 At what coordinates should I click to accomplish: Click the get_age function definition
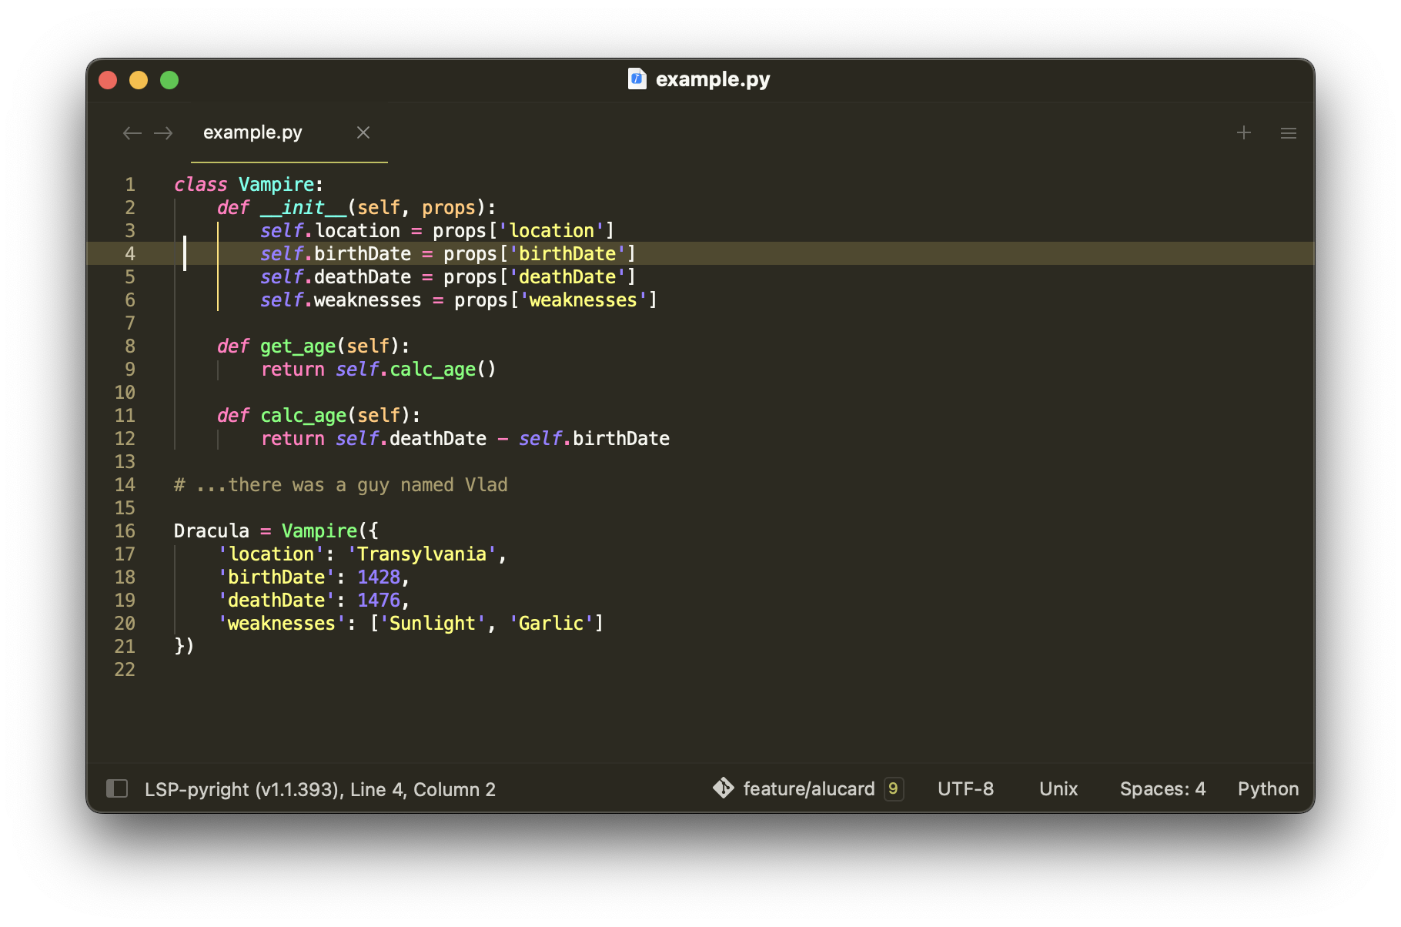298,346
